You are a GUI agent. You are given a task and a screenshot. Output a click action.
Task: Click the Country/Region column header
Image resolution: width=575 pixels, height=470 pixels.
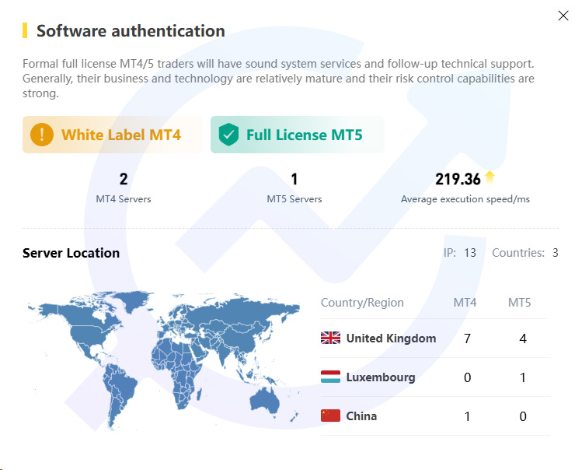coord(362,303)
